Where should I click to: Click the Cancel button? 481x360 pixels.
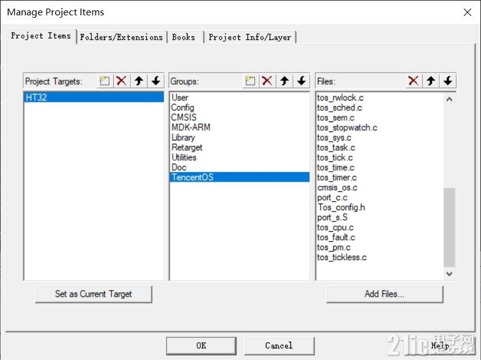(x=279, y=345)
